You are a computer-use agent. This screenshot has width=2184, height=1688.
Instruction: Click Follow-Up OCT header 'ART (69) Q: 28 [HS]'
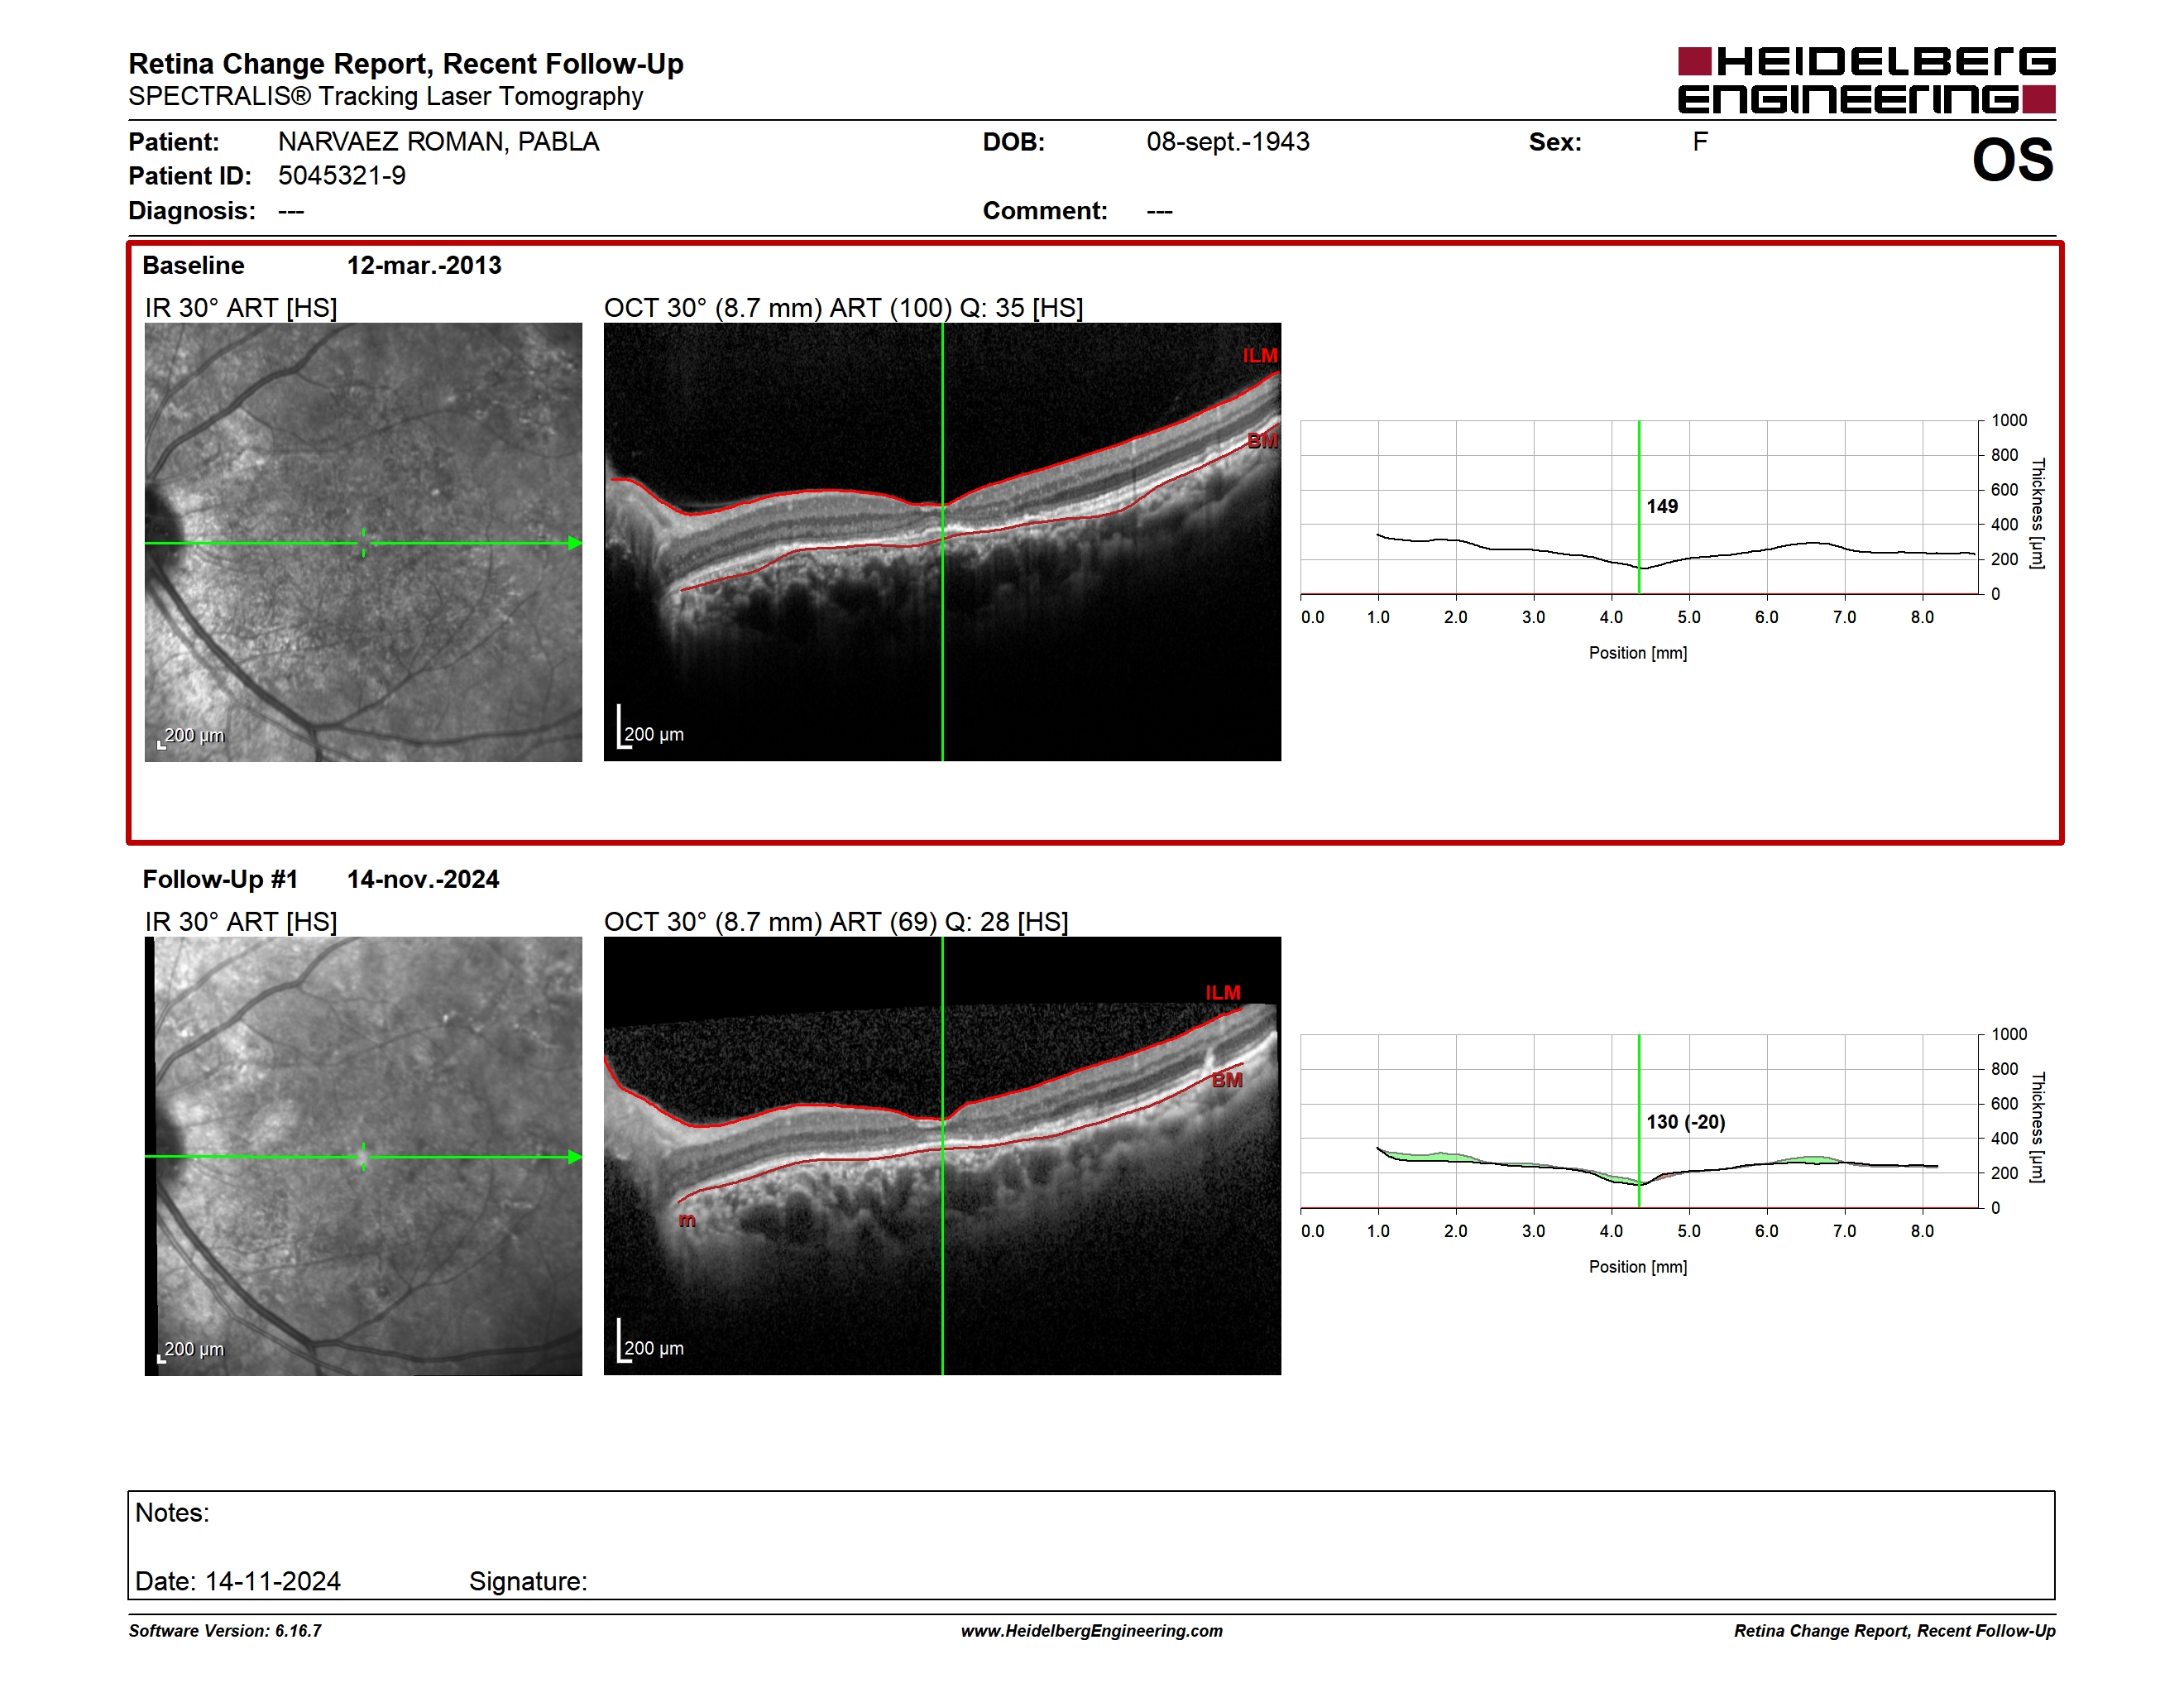(948, 922)
